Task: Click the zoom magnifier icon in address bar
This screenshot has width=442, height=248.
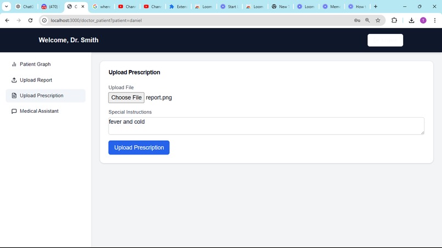Action: click(x=367, y=20)
